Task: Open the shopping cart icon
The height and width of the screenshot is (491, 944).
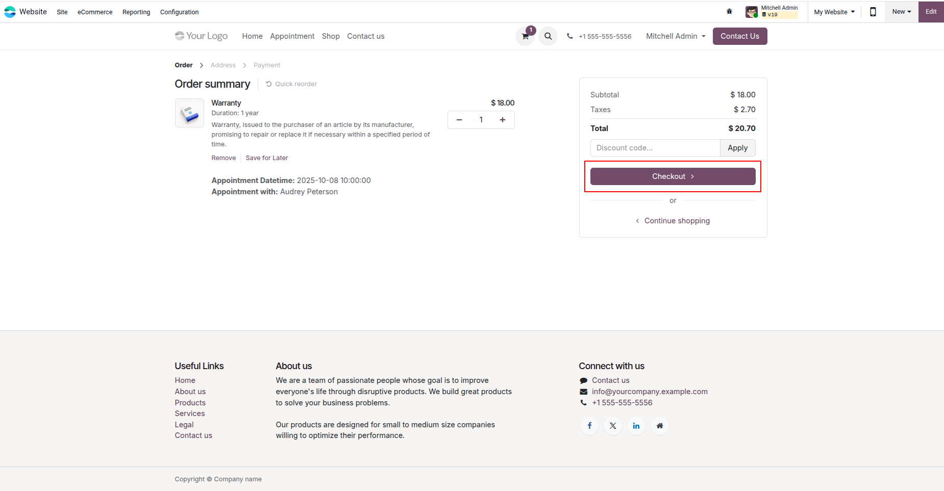Action: pyautogui.click(x=525, y=36)
